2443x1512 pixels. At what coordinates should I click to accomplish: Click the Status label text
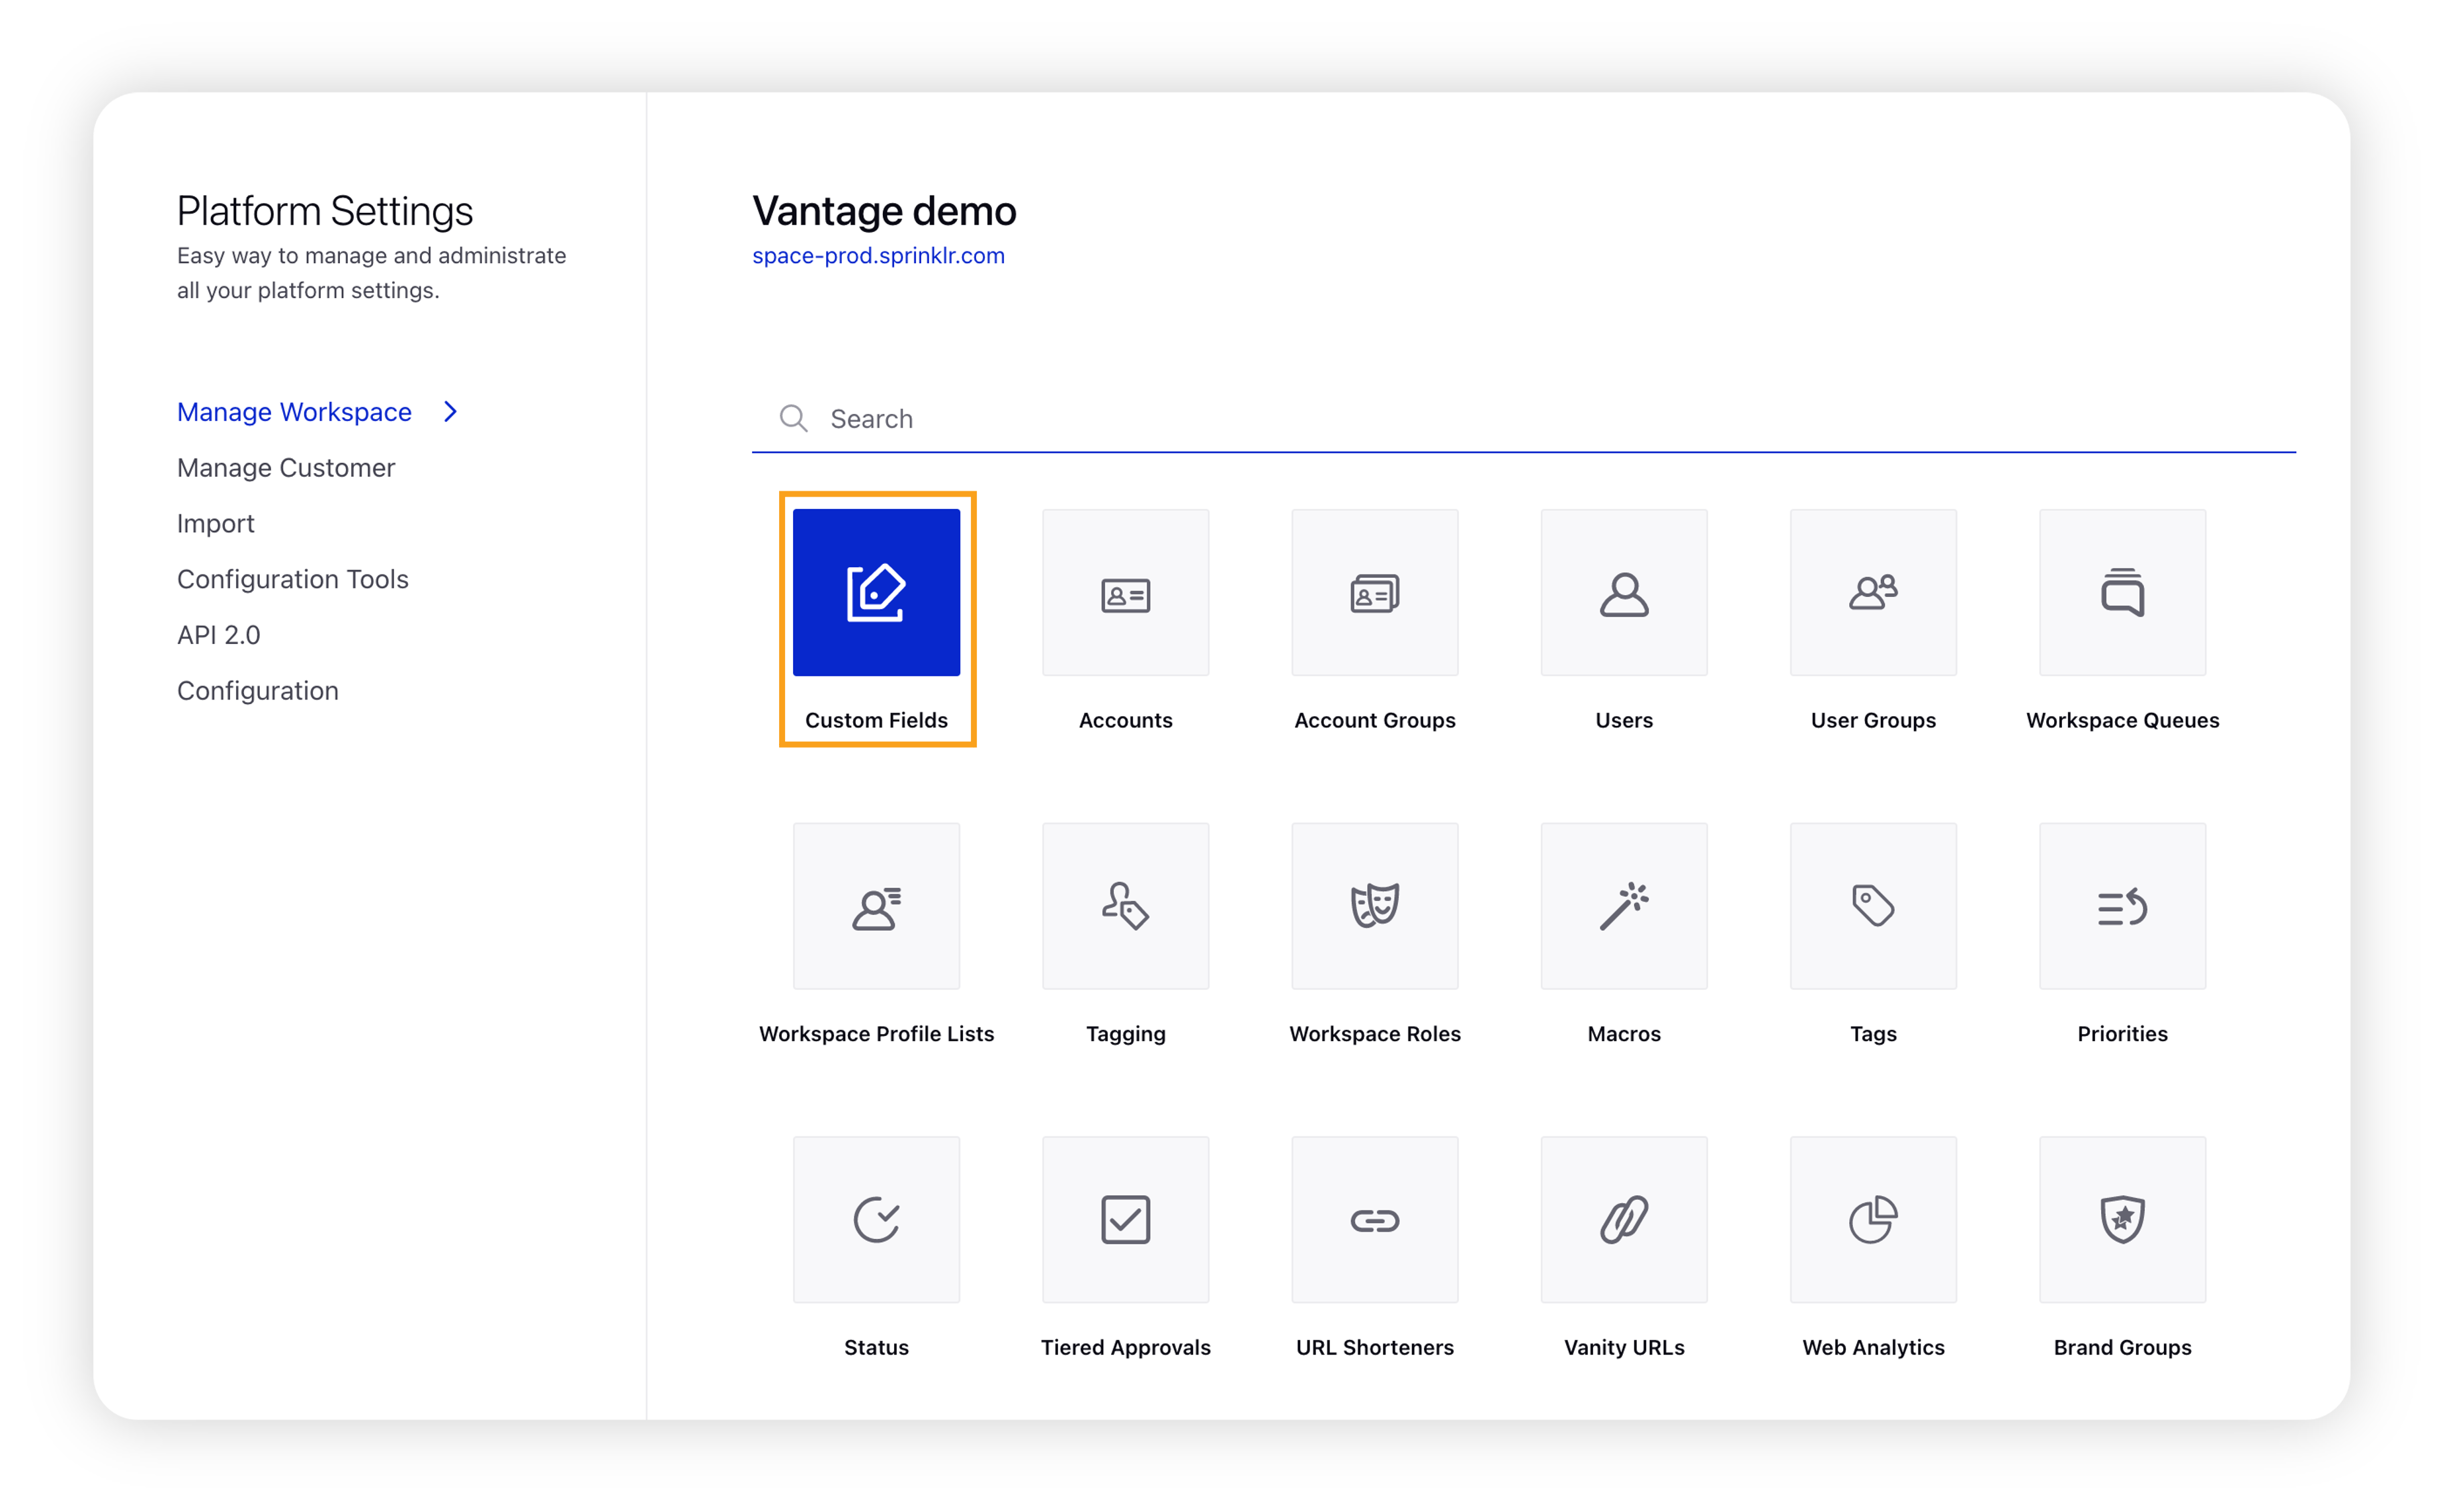[x=876, y=1347]
